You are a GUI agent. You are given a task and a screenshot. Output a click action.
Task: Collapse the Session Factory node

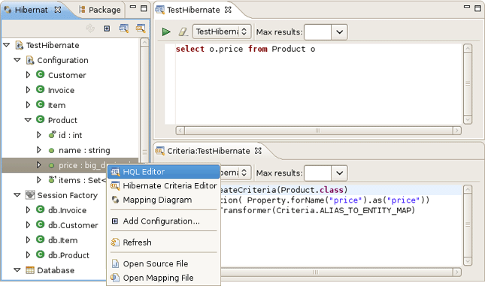[17, 195]
